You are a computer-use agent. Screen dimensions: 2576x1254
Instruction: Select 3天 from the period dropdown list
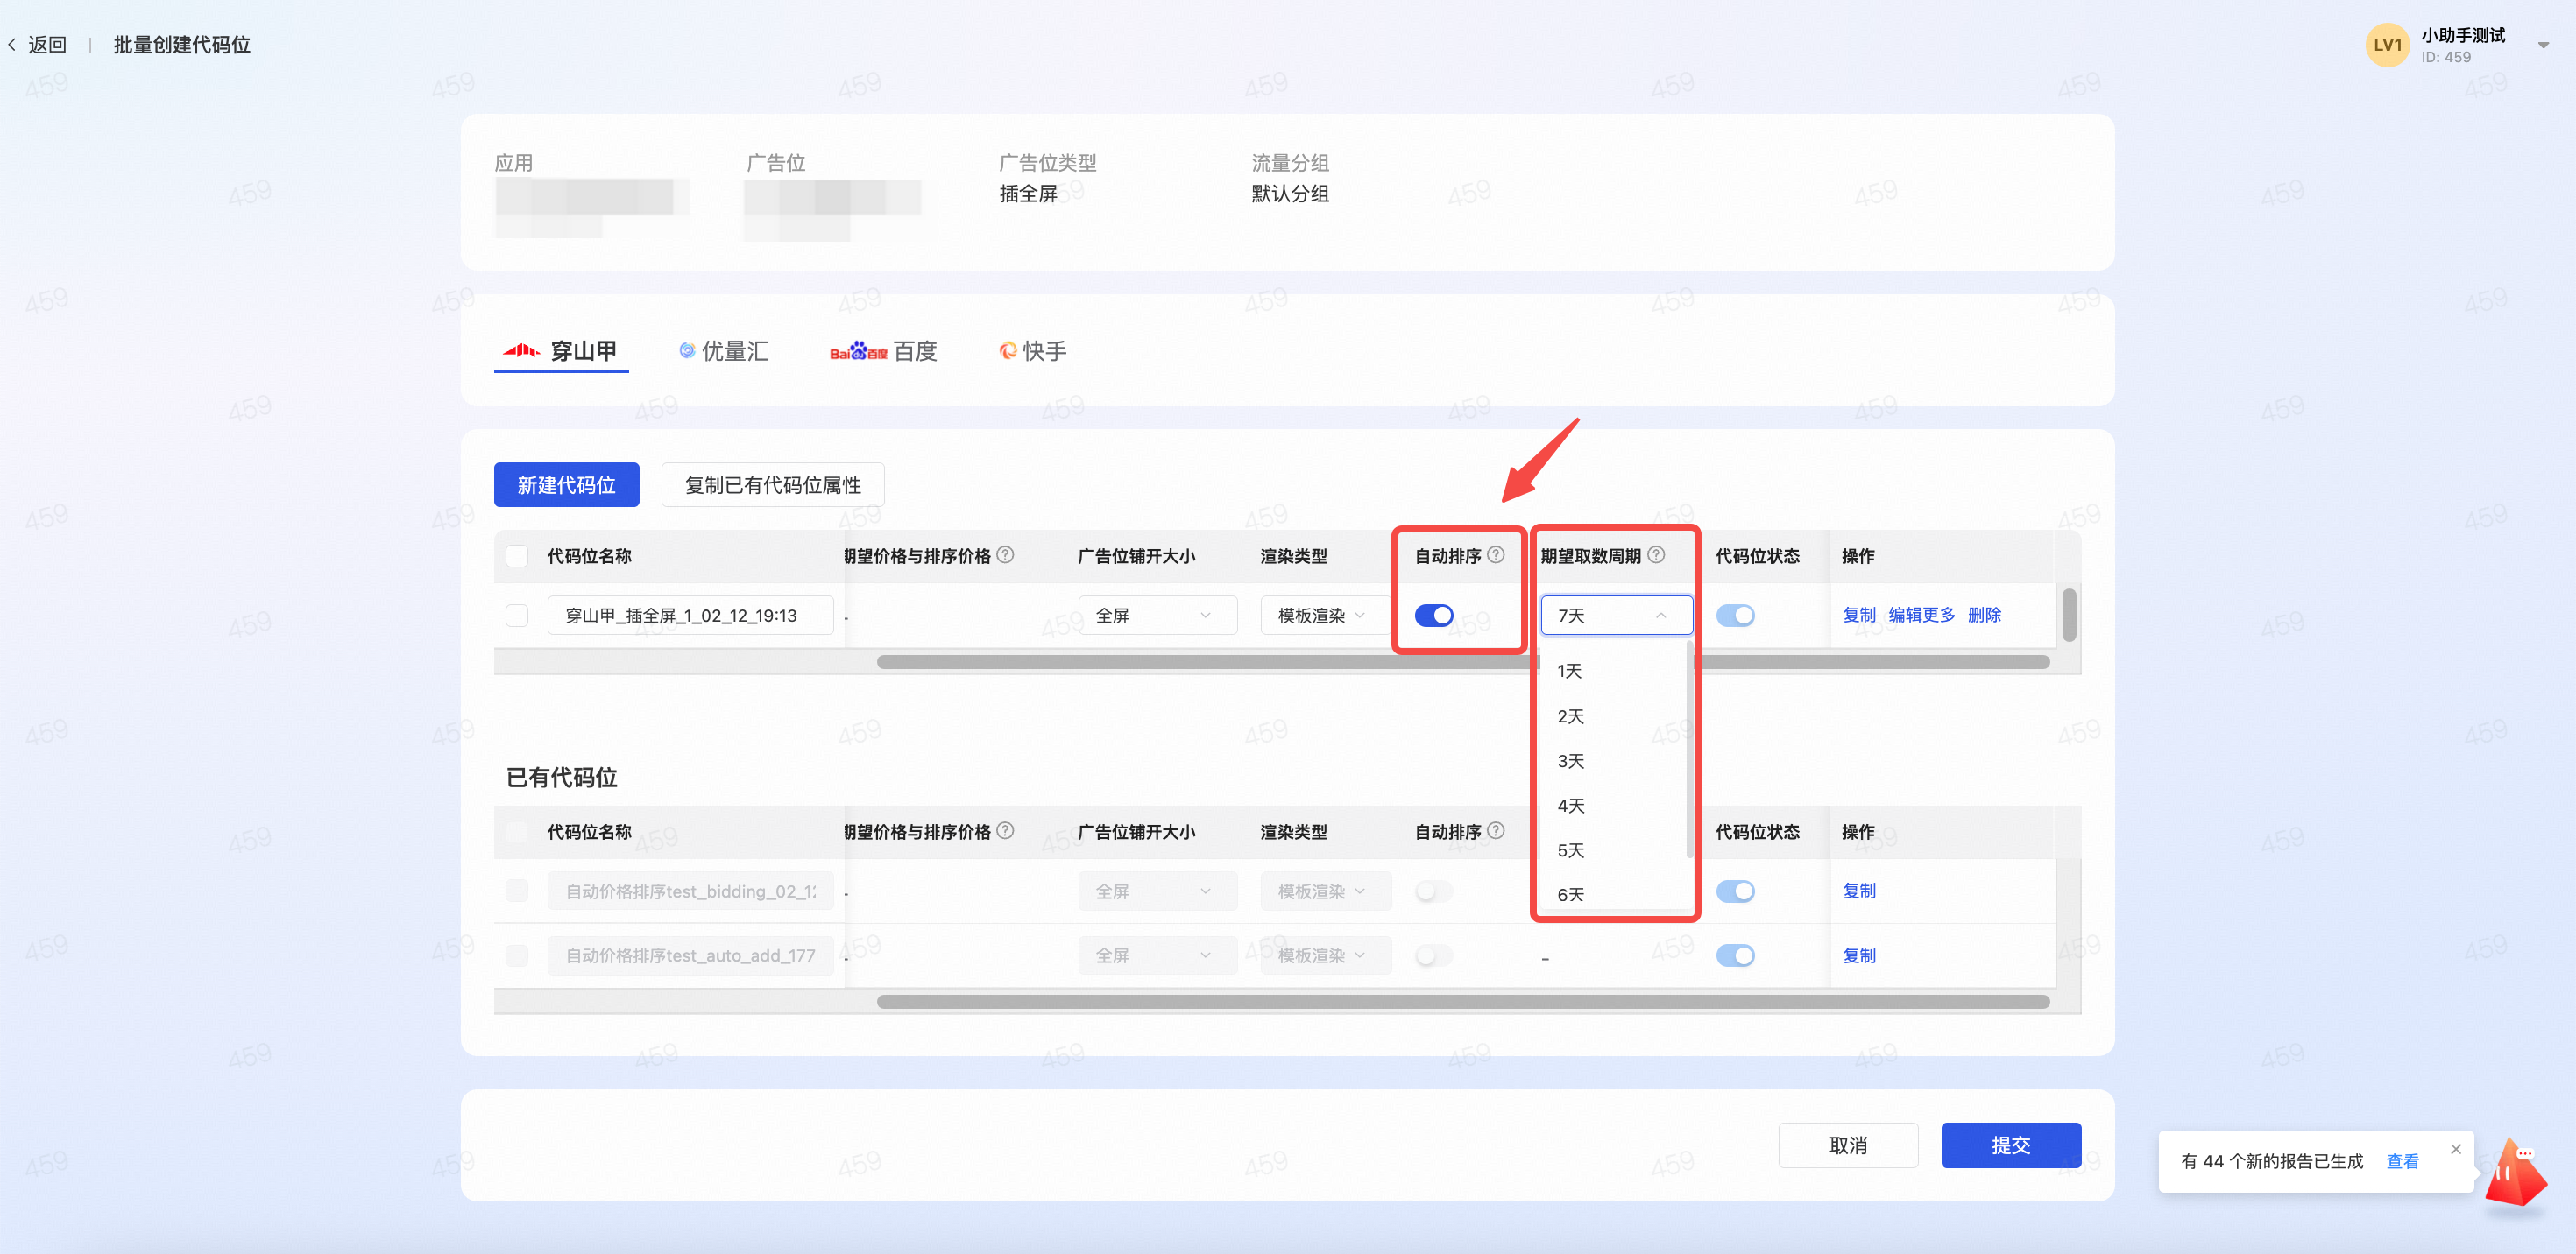[1571, 761]
